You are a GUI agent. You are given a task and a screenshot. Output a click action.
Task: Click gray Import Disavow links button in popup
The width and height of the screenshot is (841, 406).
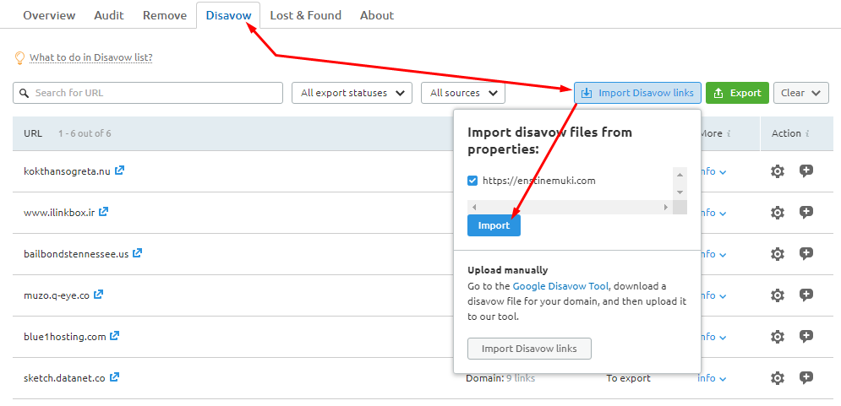(x=529, y=349)
